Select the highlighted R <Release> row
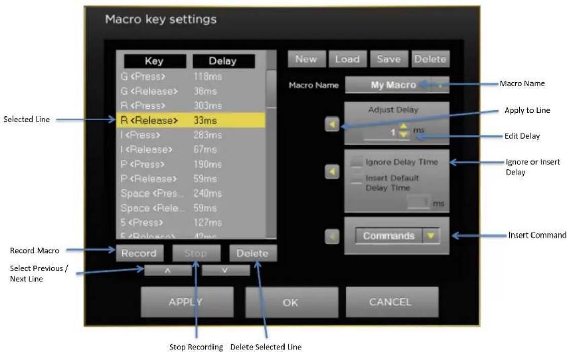This screenshot has width=567, height=352. click(191, 120)
